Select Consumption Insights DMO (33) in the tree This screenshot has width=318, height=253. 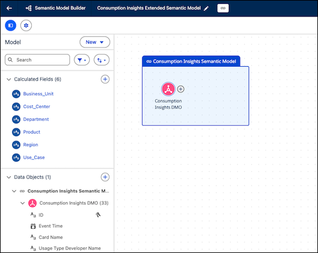tap(74, 203)
